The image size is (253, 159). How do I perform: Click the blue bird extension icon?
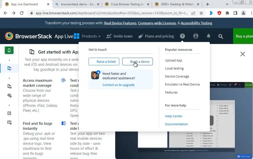pyautogui.click(x=211, y=13)
